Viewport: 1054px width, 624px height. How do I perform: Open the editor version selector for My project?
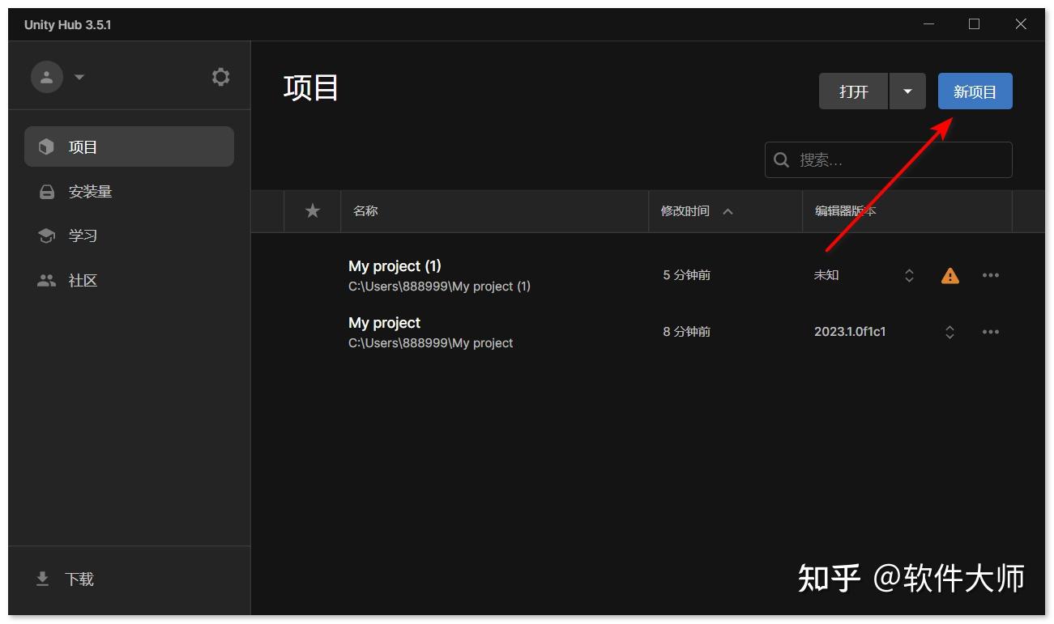pos(949,331)
